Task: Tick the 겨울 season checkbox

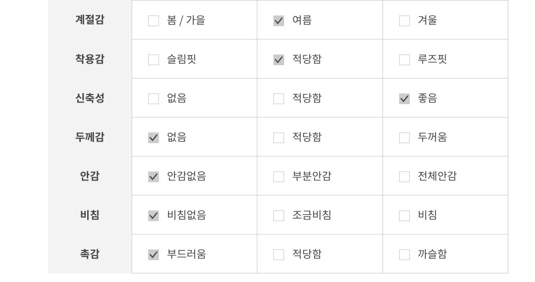Action: pyautogui.click(x=404, y=21)
